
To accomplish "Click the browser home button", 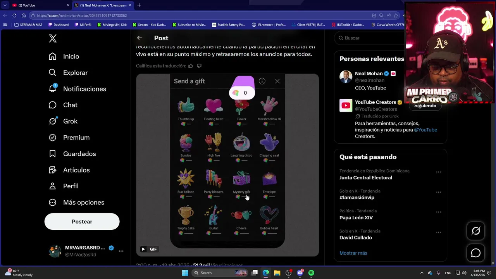I will coord(24,15).
